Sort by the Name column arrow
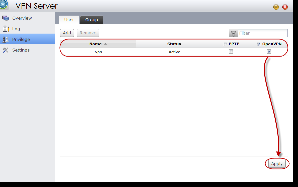Screen dimensions: 298x187 coord(105,44)
